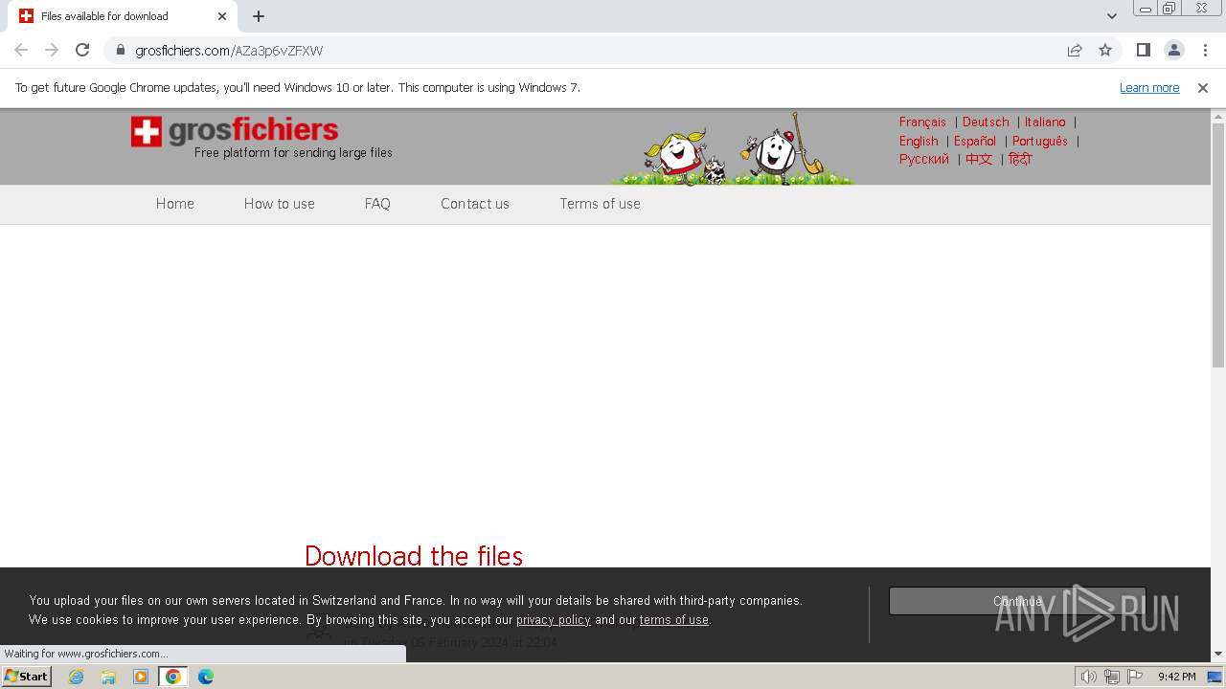
Task: Switch language to Deutsch
Action: pos(986,122)
